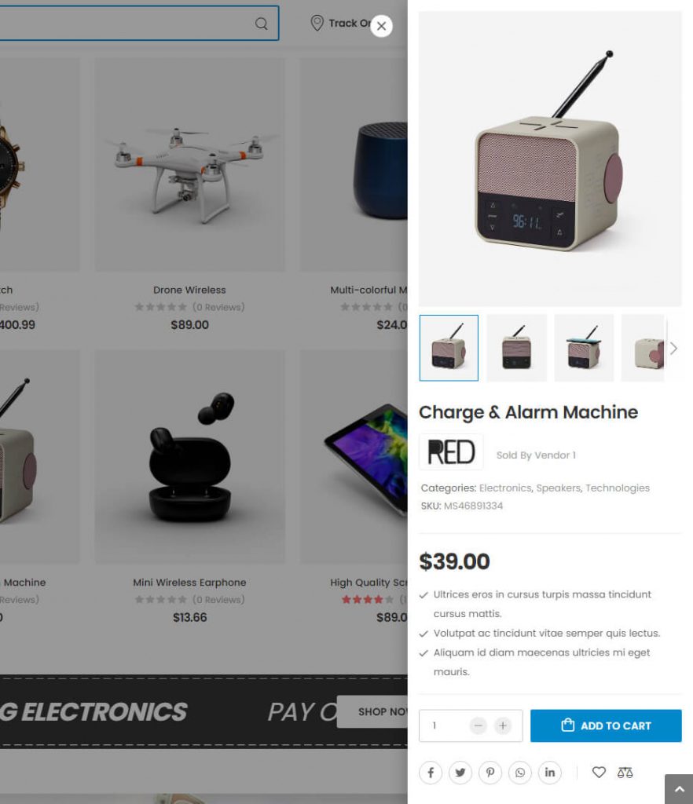This screenshot has width=693, height=804.
Task: Share product on Twitter
Action: 460,773
